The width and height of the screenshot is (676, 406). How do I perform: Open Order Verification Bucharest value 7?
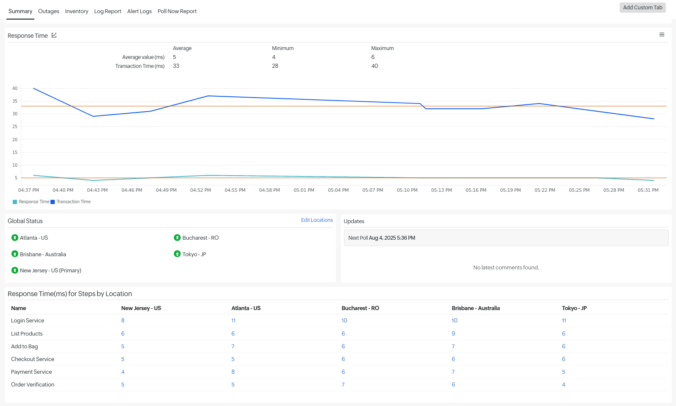343,384
